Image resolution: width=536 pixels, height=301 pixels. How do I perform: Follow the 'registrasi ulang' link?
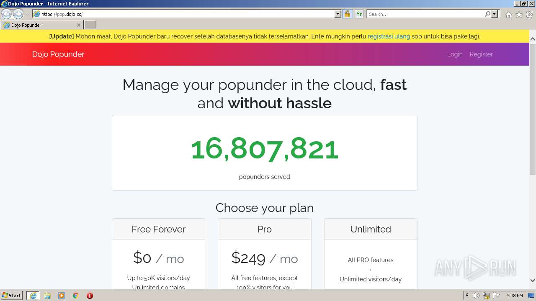(x=389, y=36)
